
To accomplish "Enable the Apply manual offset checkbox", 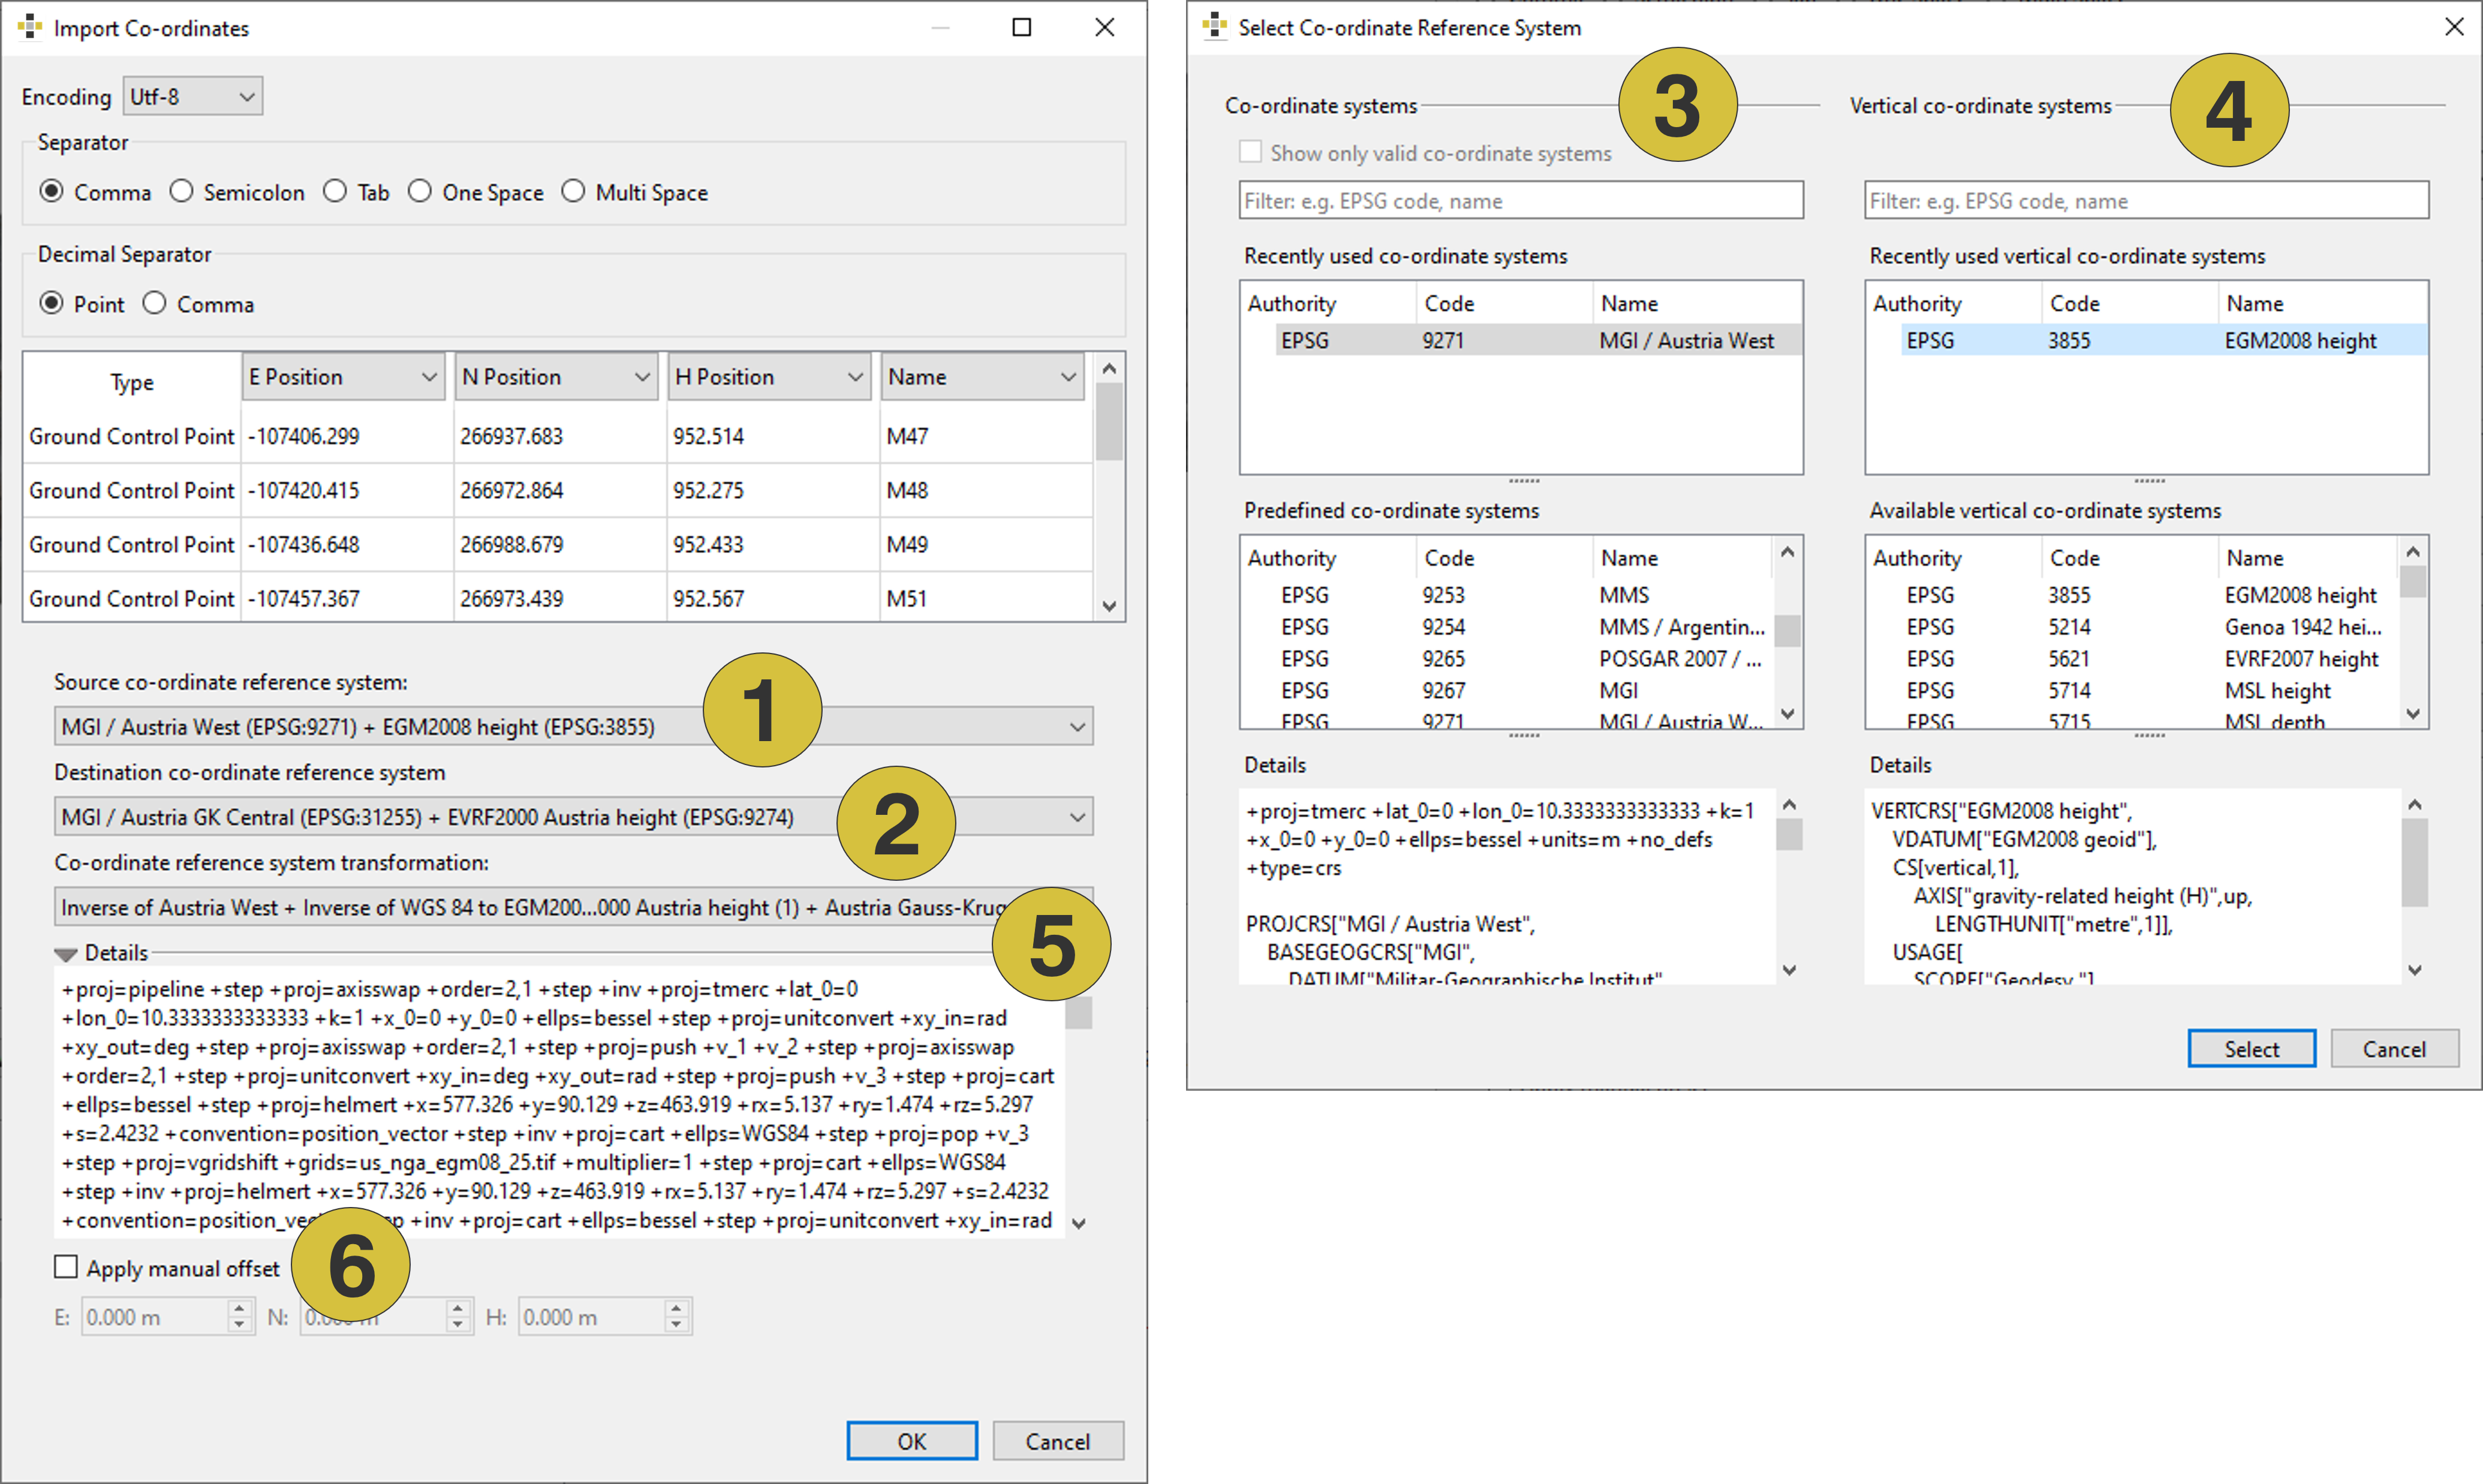I will point(66,1267).
